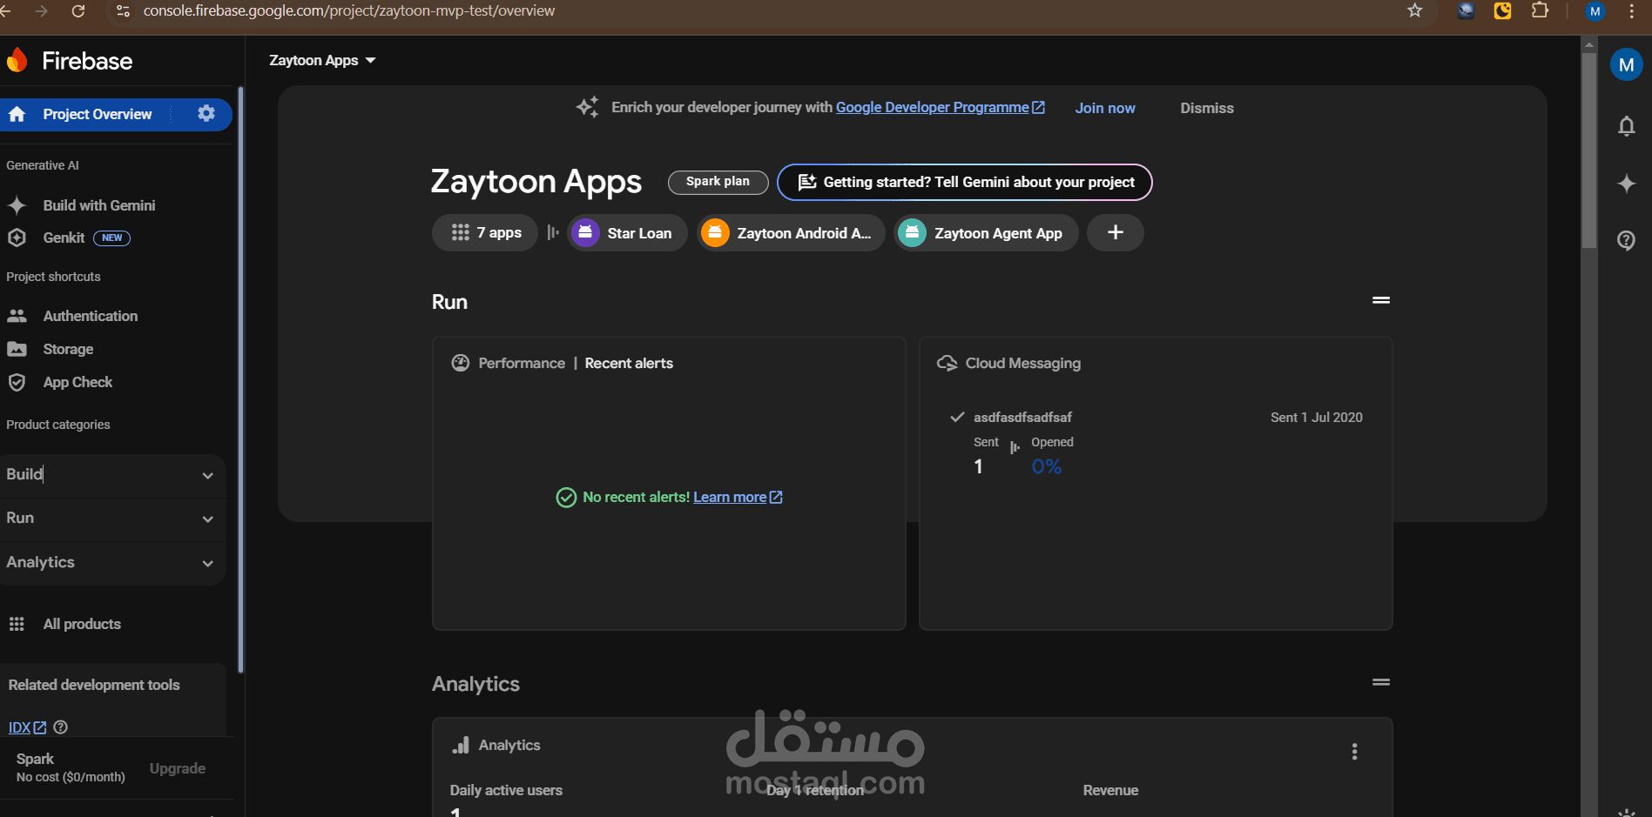Screen dimensions: 1652x817
Task: Reload the page in the browser
Action: [78, 10]
